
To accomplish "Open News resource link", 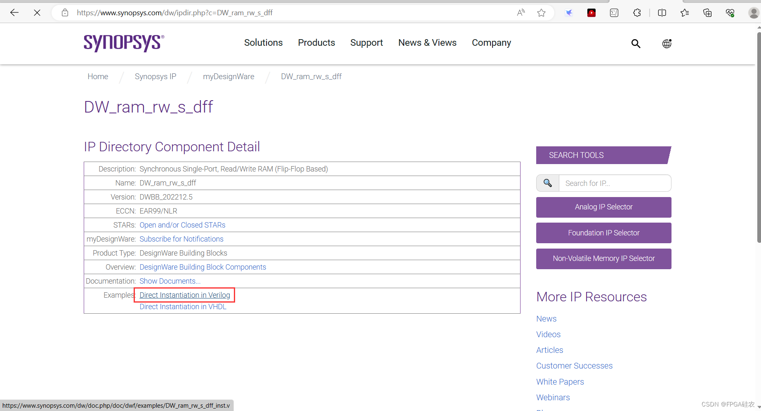I will coord(546,319).
